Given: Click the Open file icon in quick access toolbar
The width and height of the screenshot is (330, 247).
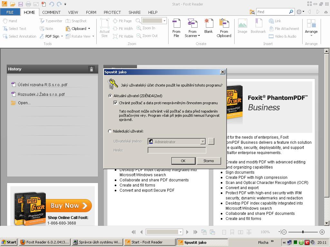Looking at the screenshot, I should click(13, 4).
